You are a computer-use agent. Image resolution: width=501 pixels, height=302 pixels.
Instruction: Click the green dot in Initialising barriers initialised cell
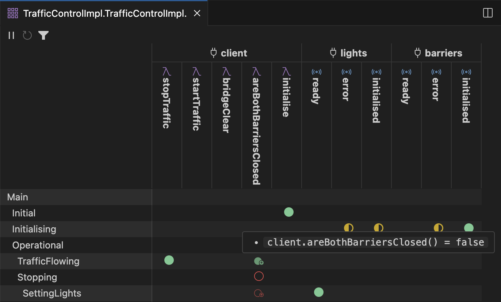tap(469, 228)
